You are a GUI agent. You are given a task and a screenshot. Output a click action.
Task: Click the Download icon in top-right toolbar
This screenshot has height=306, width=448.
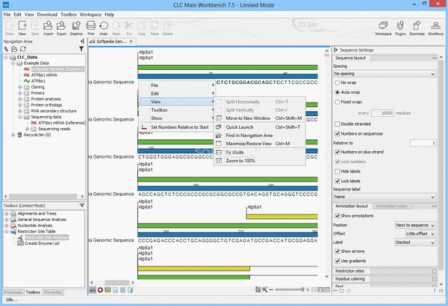tap(417, 28)
